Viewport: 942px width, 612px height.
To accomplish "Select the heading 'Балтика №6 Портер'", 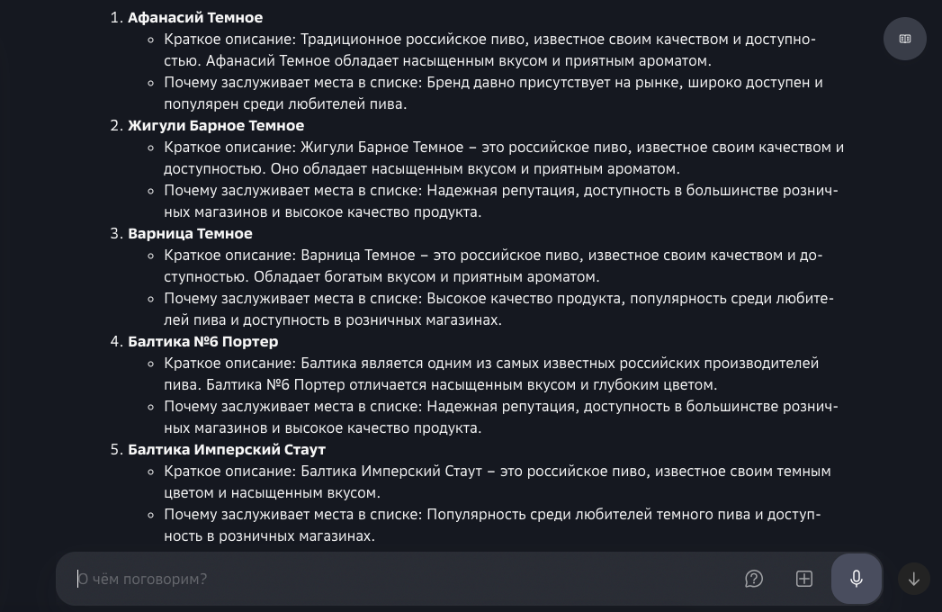I will tap(202, 341).
